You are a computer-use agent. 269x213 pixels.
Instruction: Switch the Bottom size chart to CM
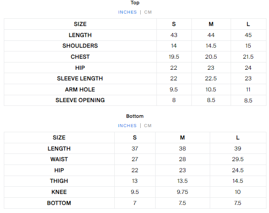(148, 126)
